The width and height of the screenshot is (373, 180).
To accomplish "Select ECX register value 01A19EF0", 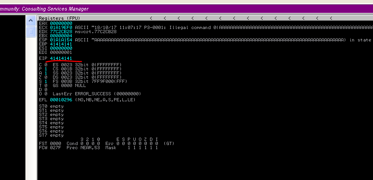I will pos(61,28).
